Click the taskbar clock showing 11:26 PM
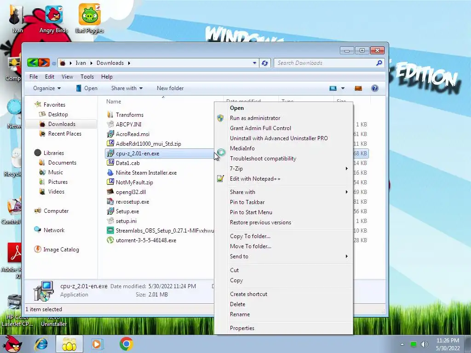The width and height of the screenshot is (471, 353). pyautogui.click(x=448, y=341)
